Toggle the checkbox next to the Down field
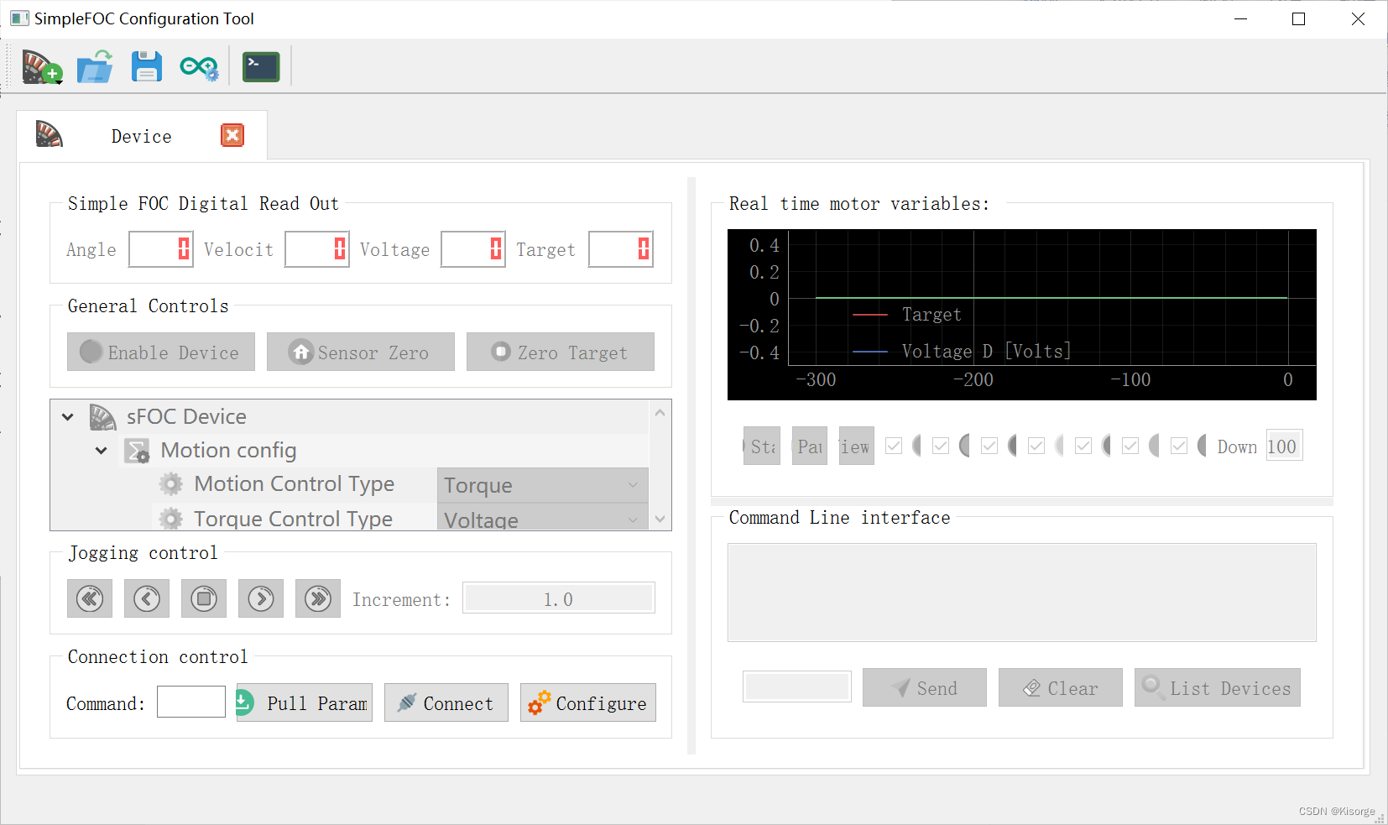Image resolution: width=1388 pixels, height=825 pixels. coord(1179,446)
